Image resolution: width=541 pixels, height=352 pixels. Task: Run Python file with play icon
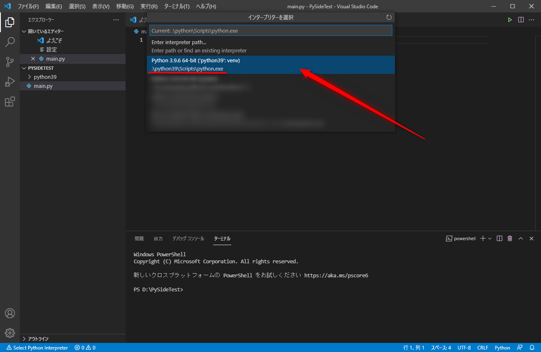[510, 20]
